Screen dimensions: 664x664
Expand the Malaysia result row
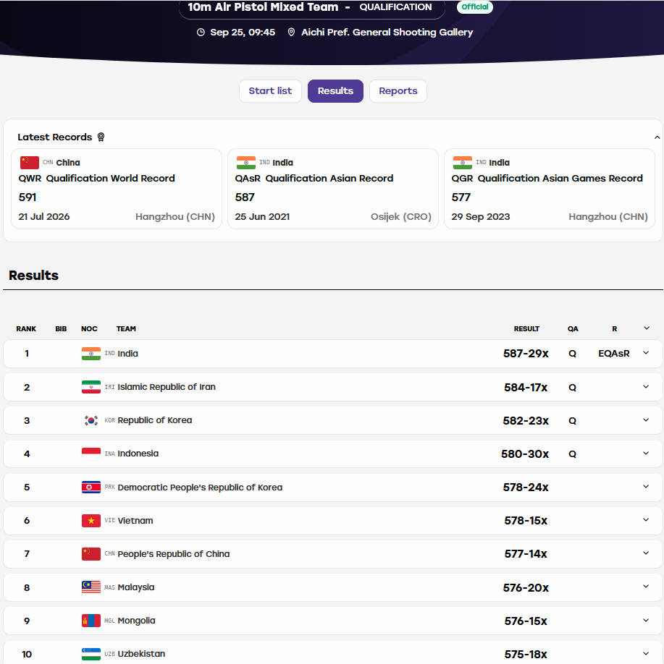646,587
